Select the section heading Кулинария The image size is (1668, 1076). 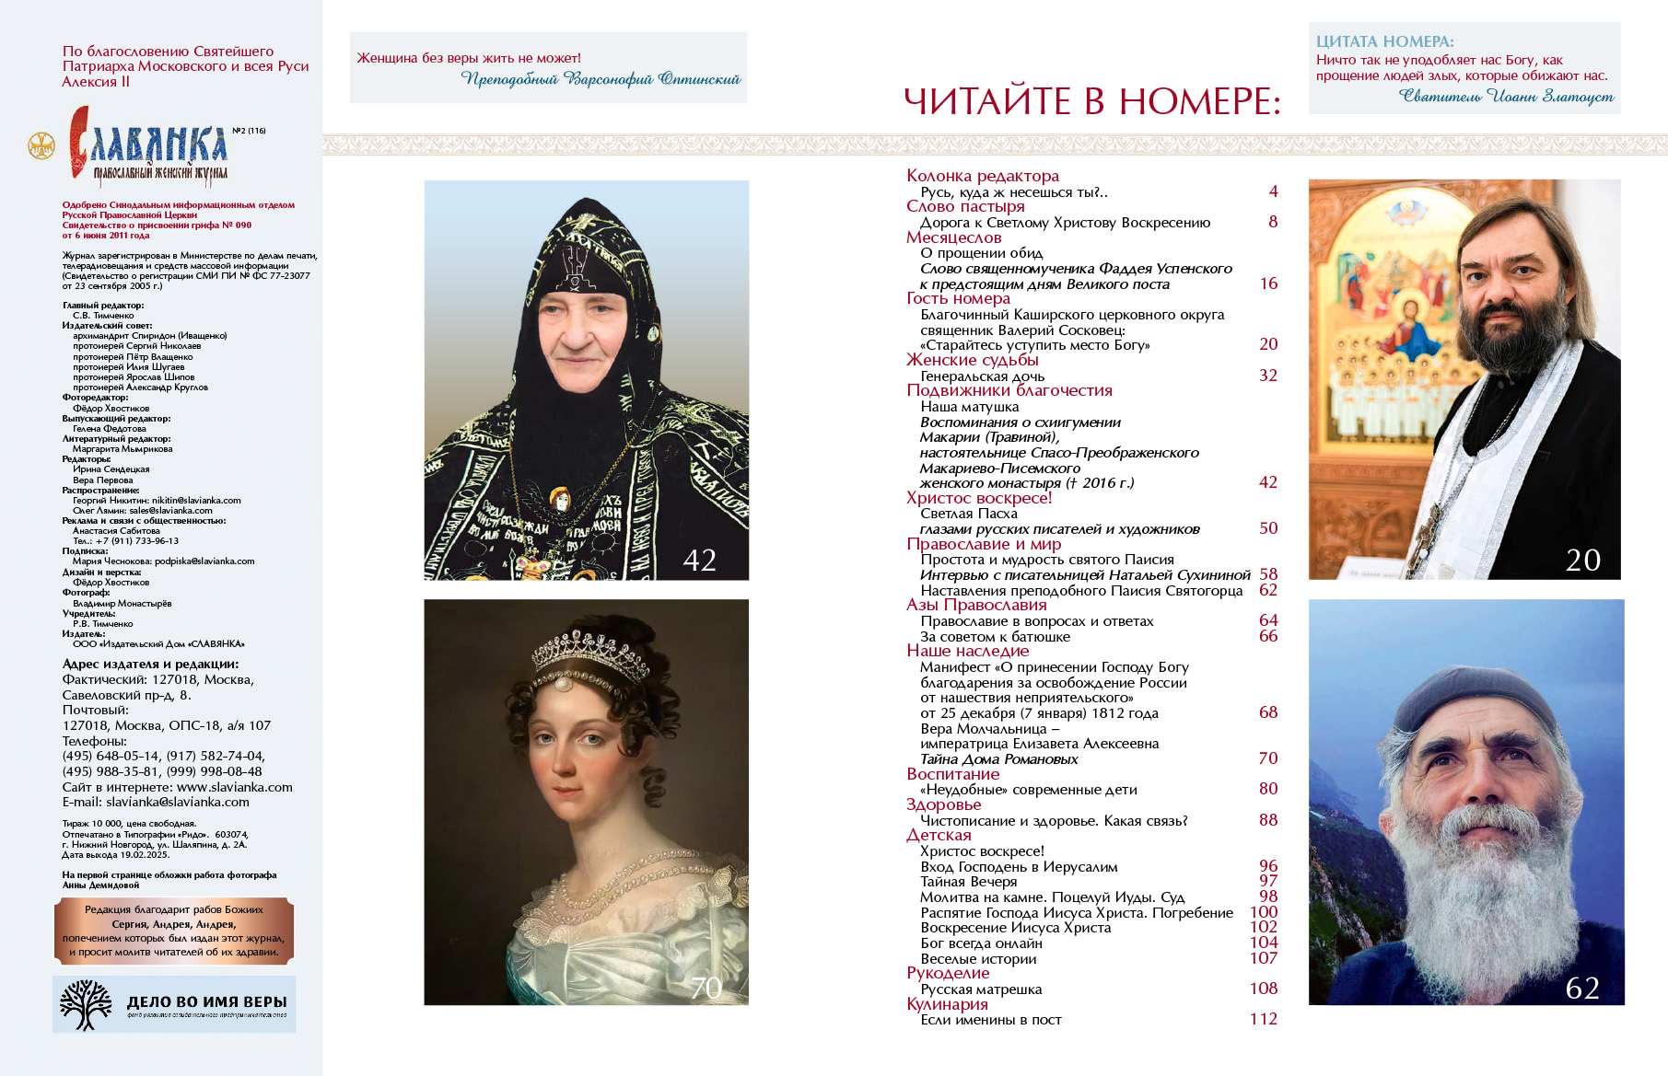947,1004
